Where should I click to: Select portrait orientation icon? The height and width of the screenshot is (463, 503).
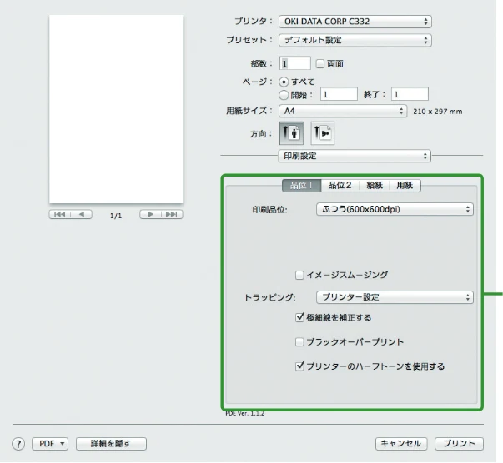tap(291, 133)
